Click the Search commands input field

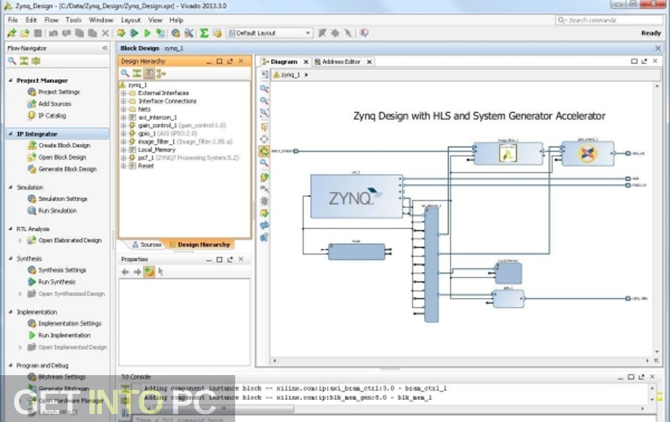609,20
